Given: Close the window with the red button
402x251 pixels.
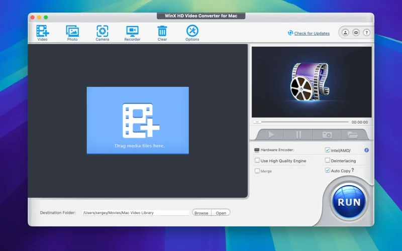Looking at the screenshot, I should [x=33, y=18].
